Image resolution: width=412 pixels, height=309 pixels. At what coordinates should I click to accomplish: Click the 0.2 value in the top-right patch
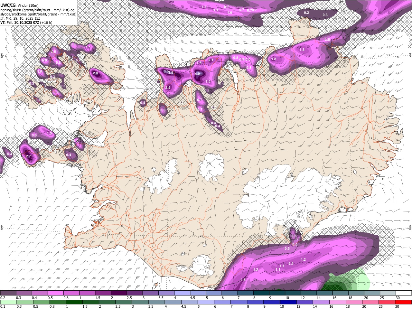306,13
